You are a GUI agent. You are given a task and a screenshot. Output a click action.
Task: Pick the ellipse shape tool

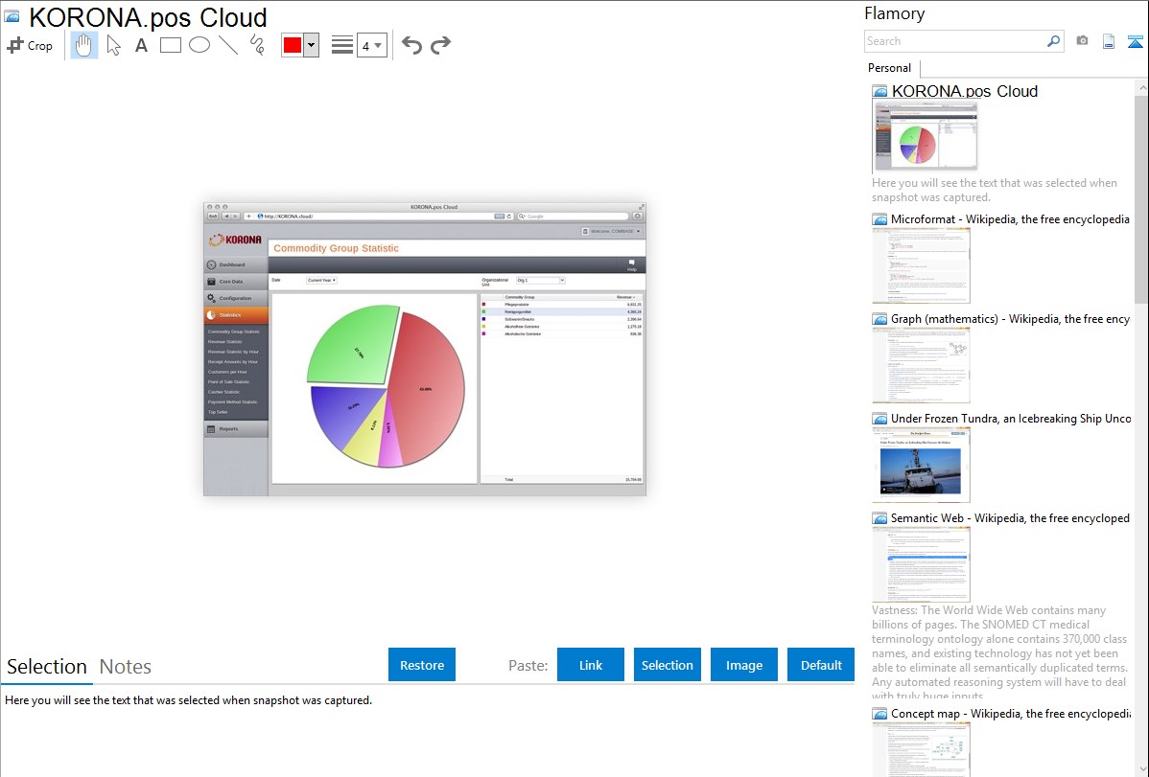point(199,45)
